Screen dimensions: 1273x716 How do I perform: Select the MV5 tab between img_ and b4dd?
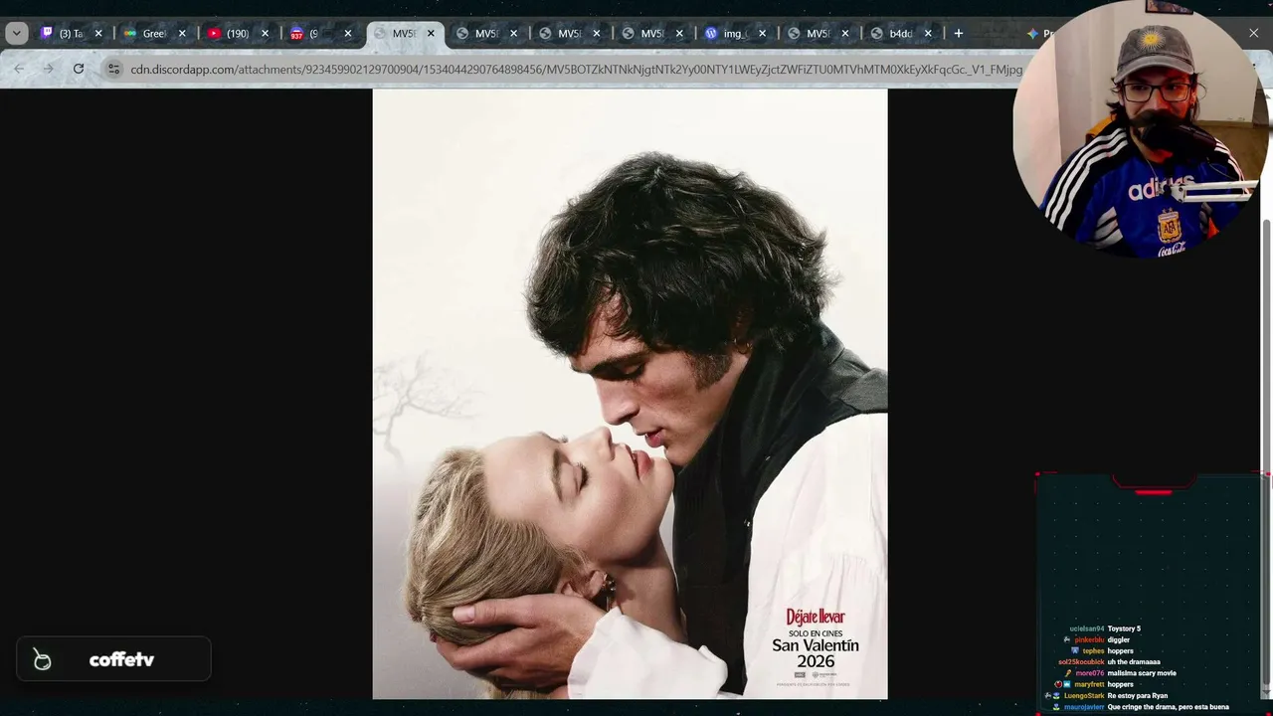(x=818, y=33)
